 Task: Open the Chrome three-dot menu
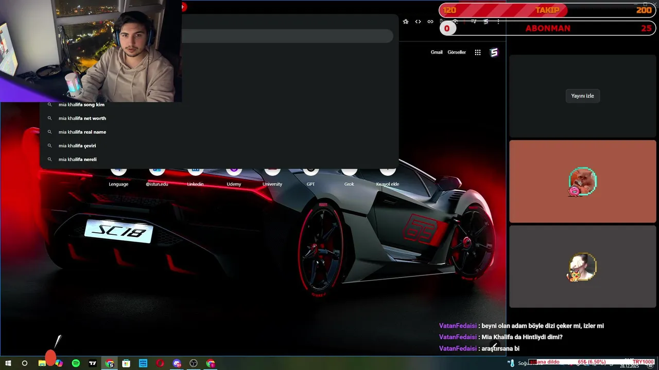click(498, 22)
